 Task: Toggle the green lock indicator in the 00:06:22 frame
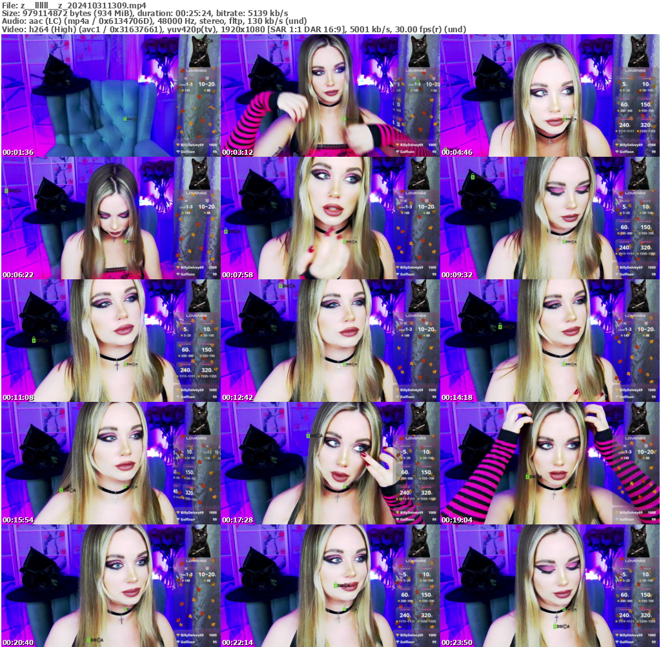[x=6, y=190]
